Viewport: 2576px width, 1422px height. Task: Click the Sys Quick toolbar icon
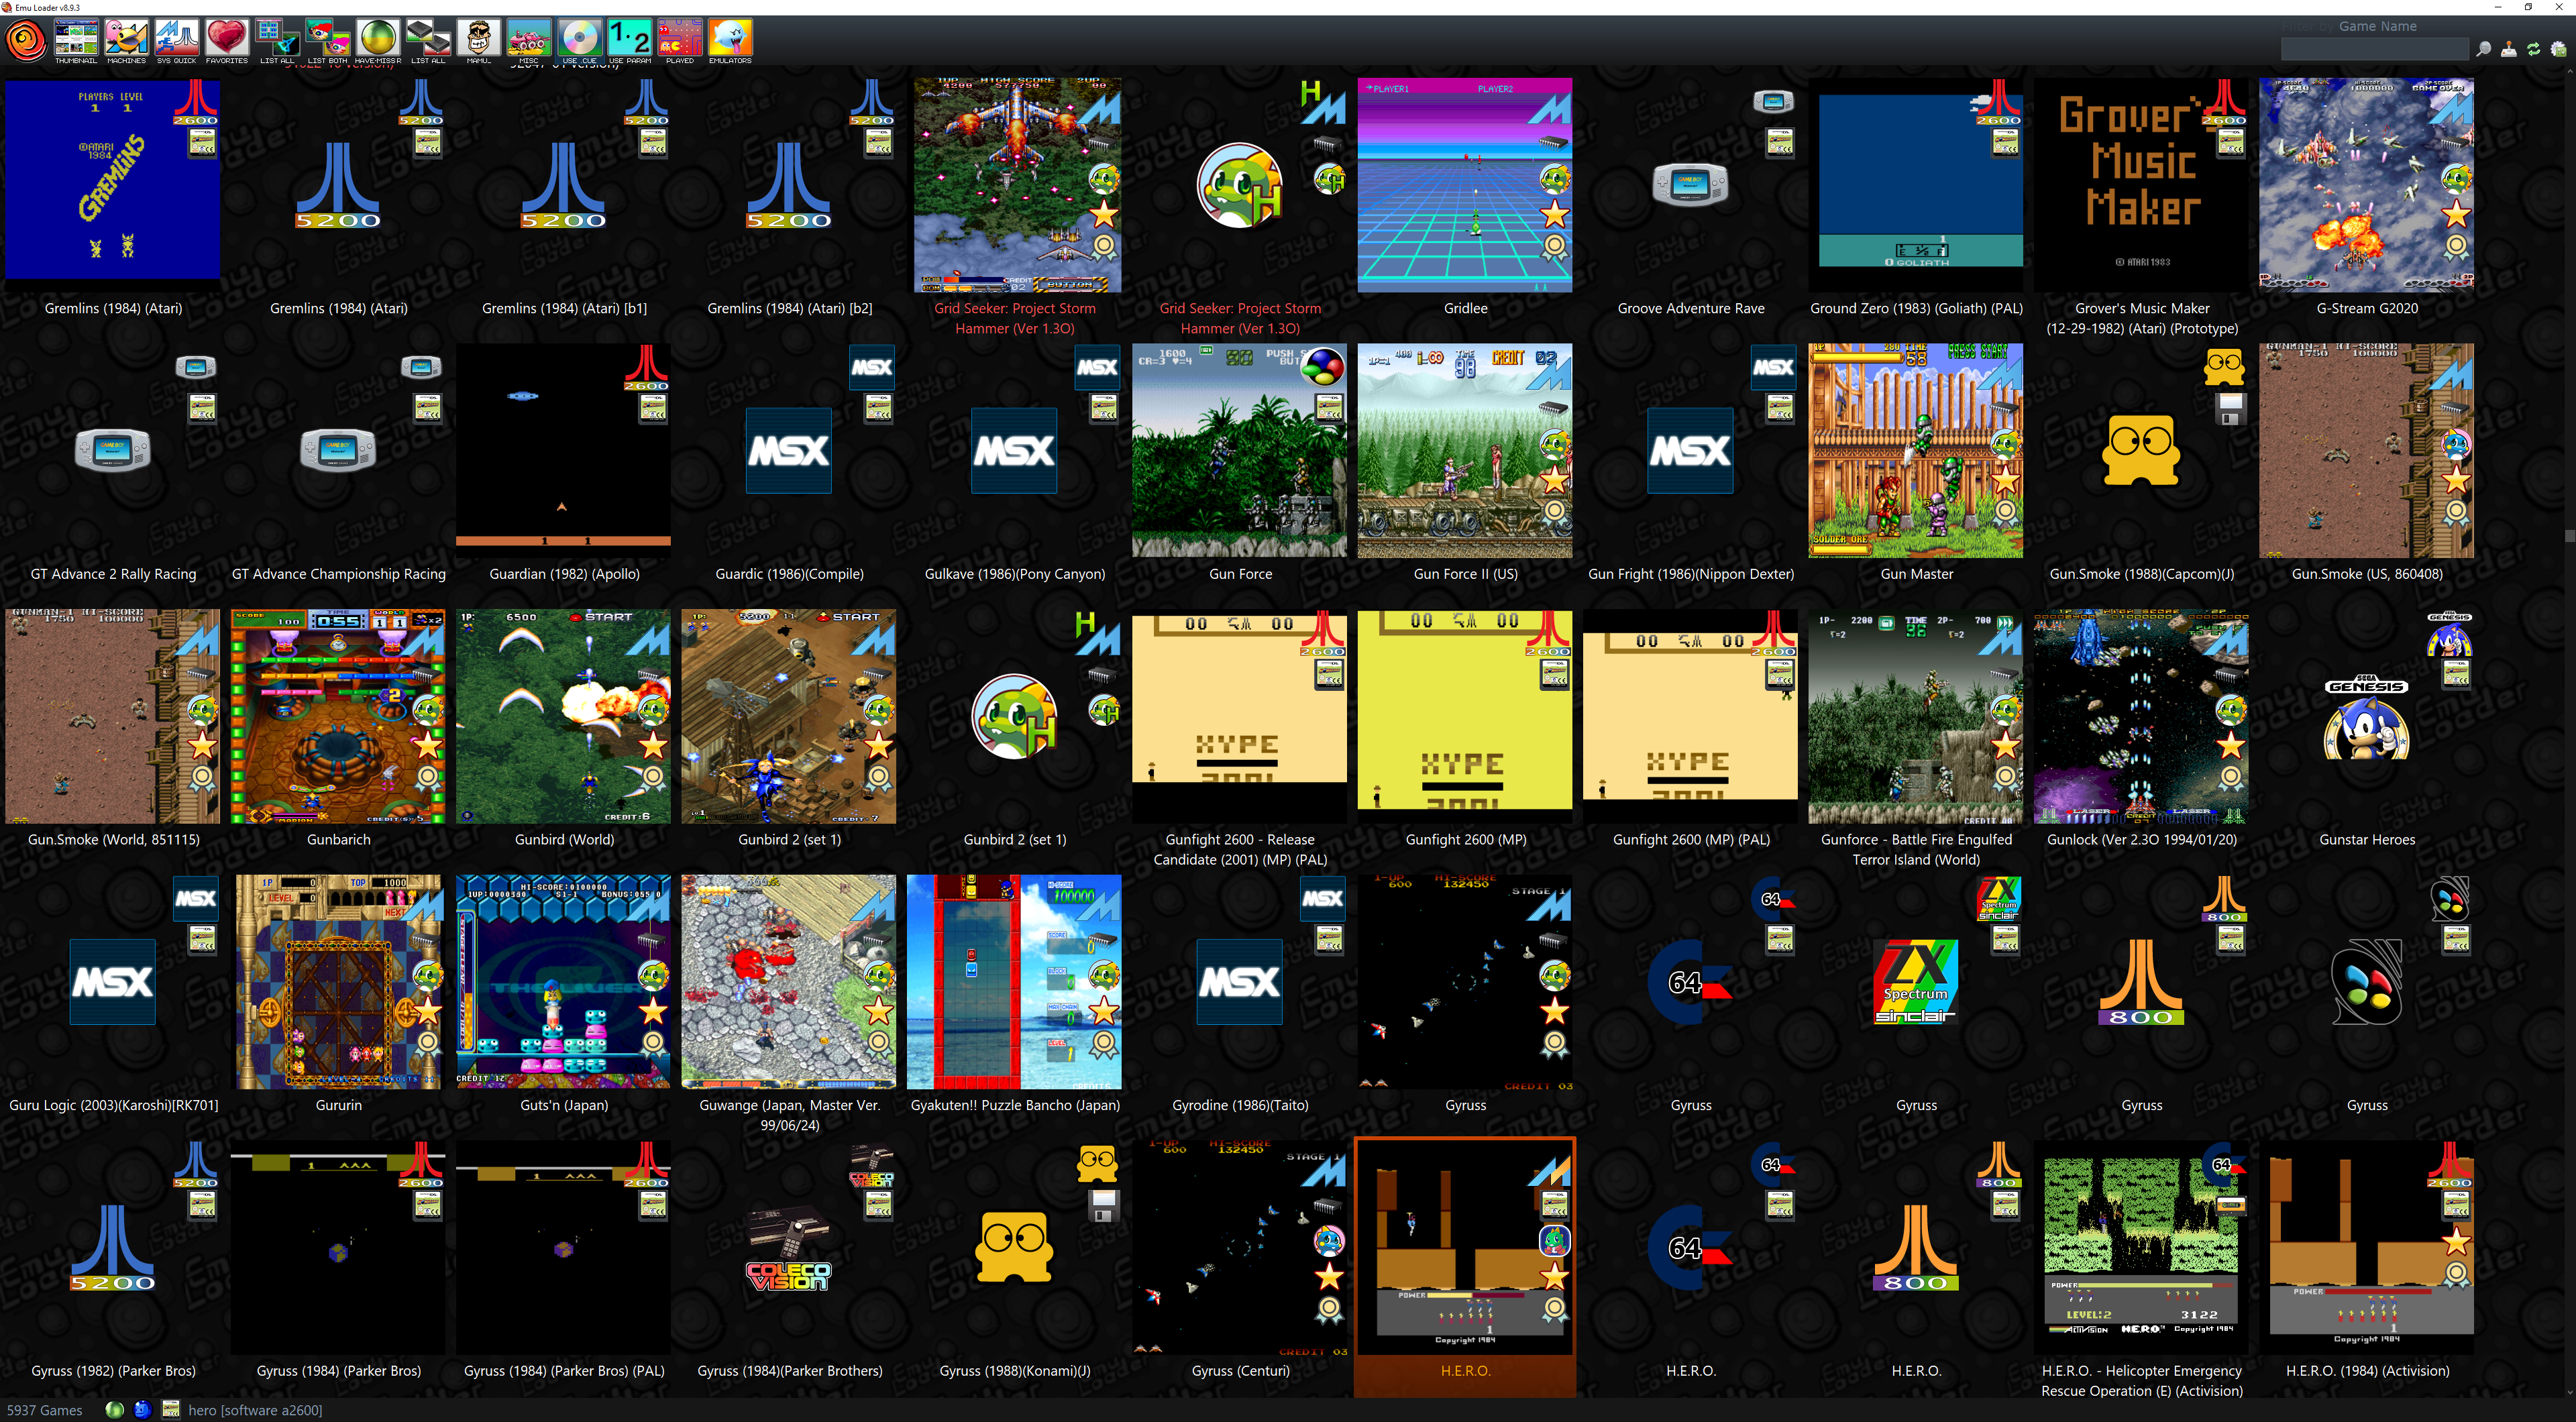(x=177, y=39)
